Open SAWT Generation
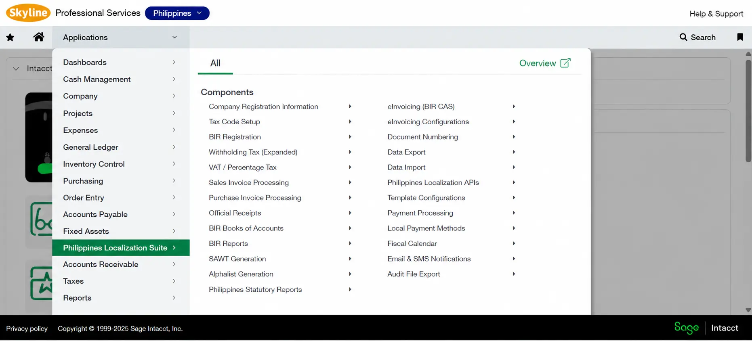Screen dimensions: 752x341 click(237, 259)
